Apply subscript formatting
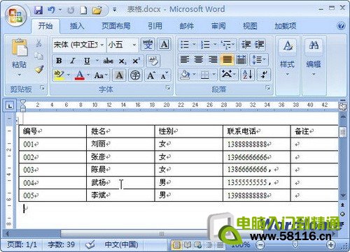The height and width of the screenshot is (252, 350). (122, 61)
